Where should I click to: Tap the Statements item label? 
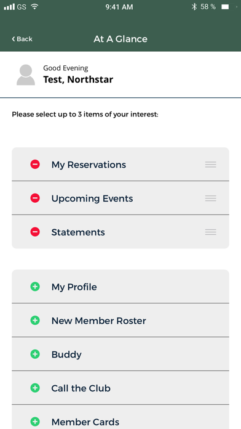[x=78, y=232]
